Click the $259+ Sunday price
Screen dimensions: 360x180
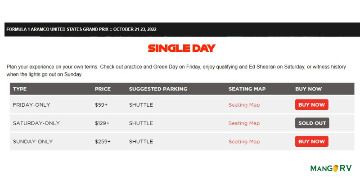(103, 141)
